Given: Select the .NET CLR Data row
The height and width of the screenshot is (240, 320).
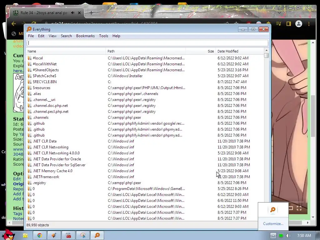Looking at the screenshot, I should (145, 141).
